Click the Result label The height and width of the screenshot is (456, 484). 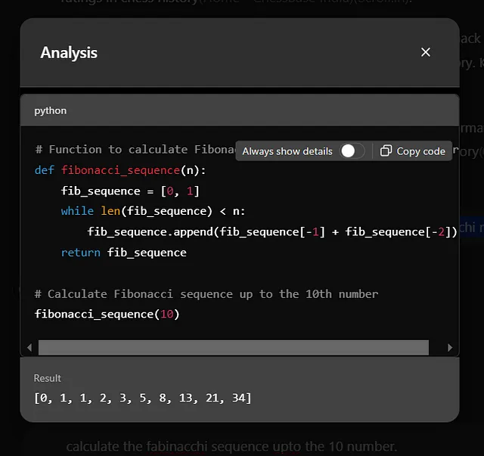click(x=47, y=378)
